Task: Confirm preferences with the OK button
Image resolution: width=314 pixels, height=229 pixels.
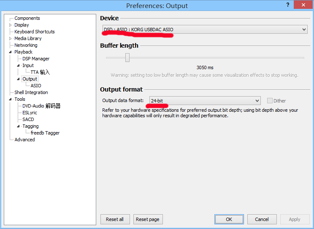Action: [x=229, y=219]
